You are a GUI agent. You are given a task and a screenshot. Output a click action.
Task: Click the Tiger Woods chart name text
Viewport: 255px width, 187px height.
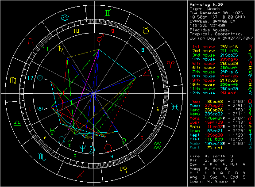[205, 9]
